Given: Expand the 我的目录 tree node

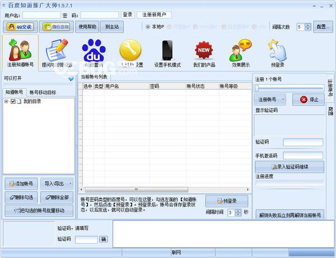Looking at the screenshot, I should click(x=6, y=102).
